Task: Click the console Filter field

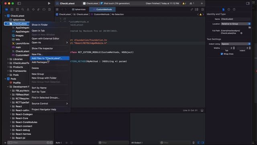Action: [x=175, y=143]
